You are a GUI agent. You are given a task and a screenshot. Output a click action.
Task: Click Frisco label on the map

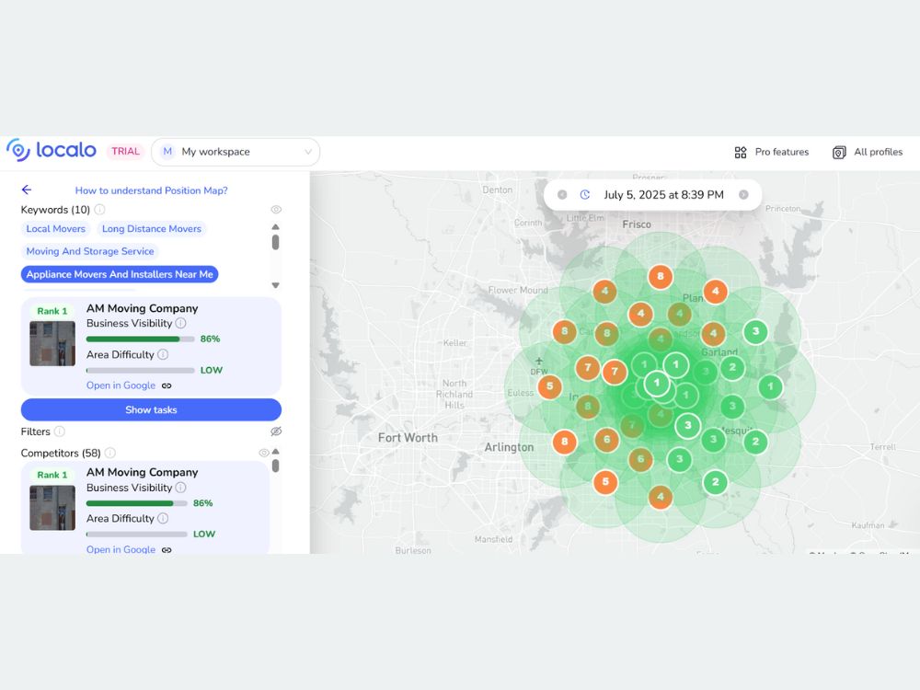(x=637, y=224)
